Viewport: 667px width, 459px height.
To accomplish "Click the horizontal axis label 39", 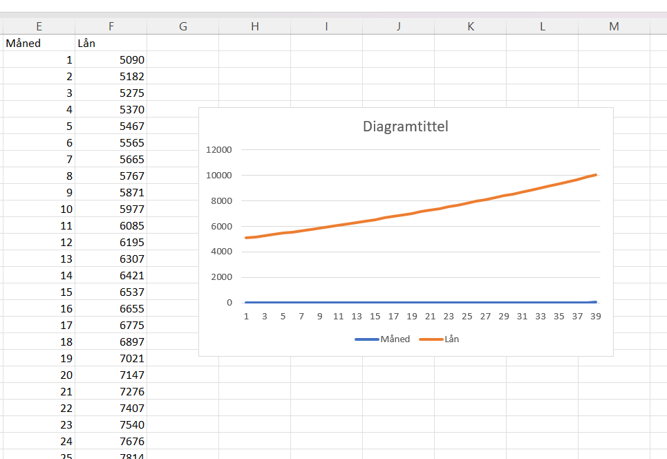I will [595, 316].
